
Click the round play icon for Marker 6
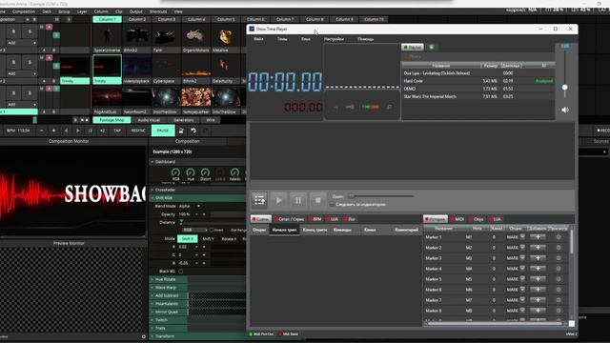[x=559, y=290]
